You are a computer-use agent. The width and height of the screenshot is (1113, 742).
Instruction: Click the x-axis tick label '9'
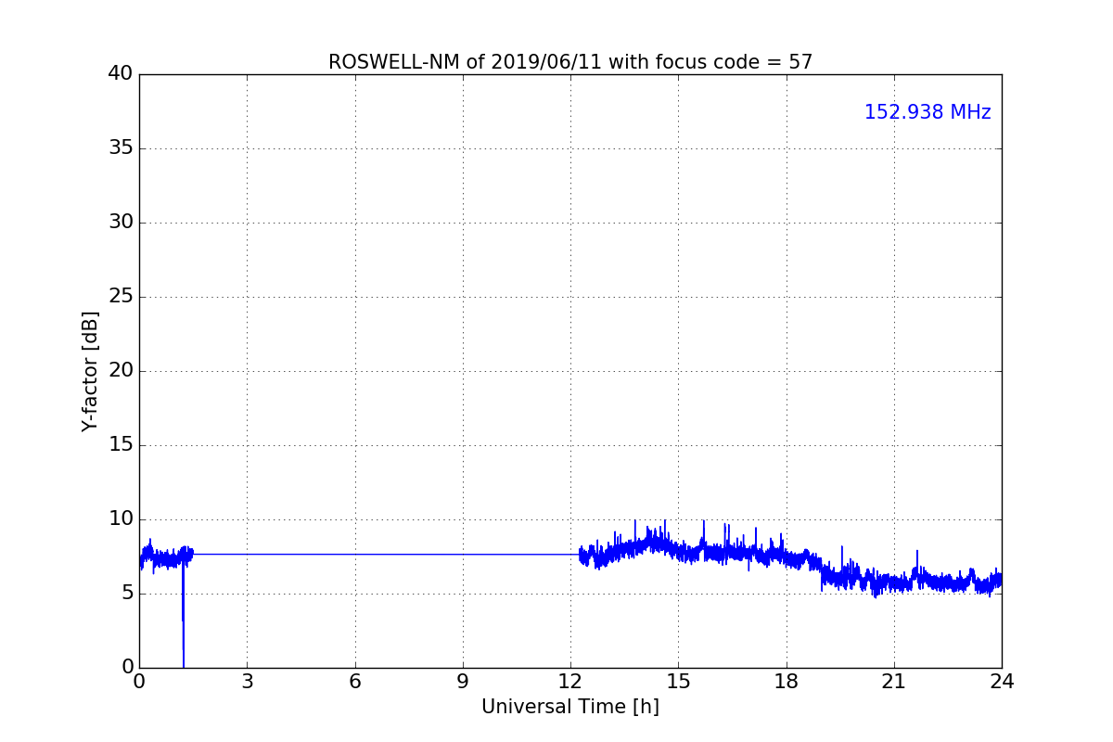point(463,682)
